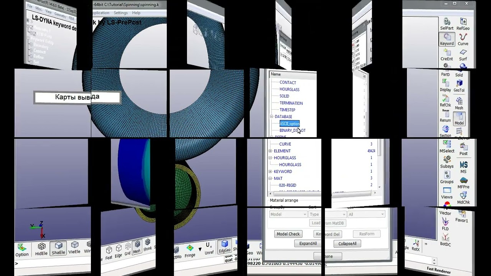Select TIMESTEP tree item

point(287,110)
